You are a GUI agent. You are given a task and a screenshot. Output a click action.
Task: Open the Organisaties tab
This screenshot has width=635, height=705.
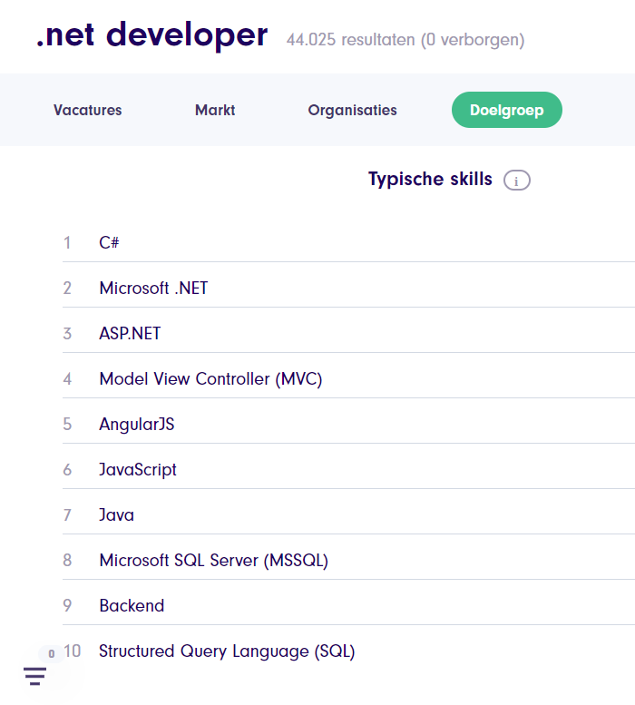tap(352, 110)
